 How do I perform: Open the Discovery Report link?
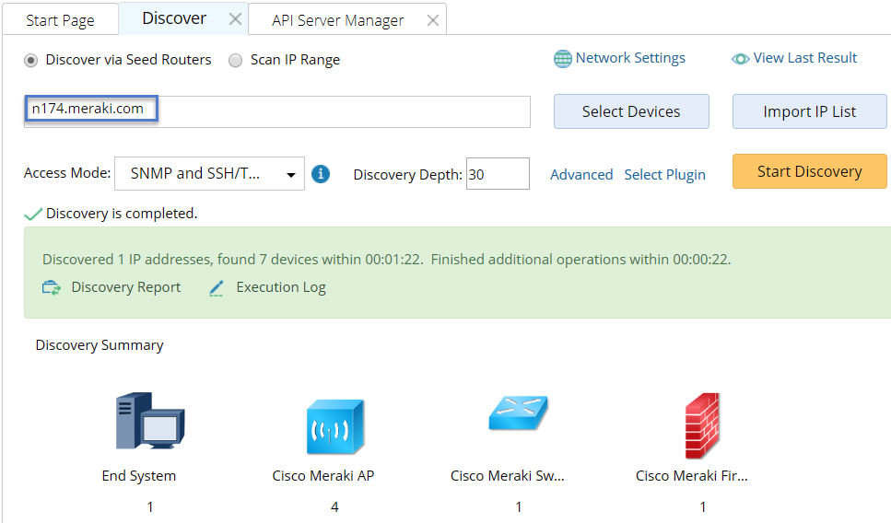point(126,287)
